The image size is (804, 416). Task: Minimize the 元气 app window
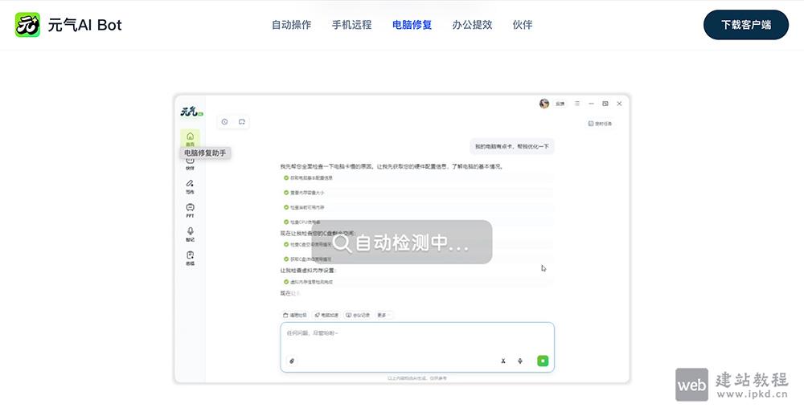591,104
